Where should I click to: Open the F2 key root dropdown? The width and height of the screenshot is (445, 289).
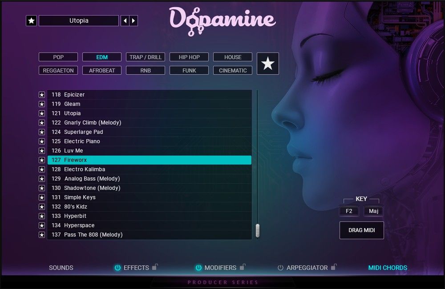pos(349,211)
